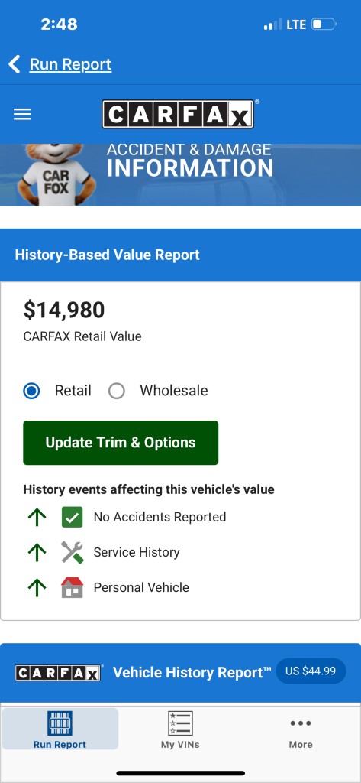This screenshot has width=361, height=783.
Task: Tap the Service History wrench icon
Action: pos(73,552)
